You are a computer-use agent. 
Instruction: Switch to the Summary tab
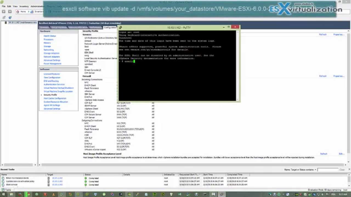tap(44, 28)
